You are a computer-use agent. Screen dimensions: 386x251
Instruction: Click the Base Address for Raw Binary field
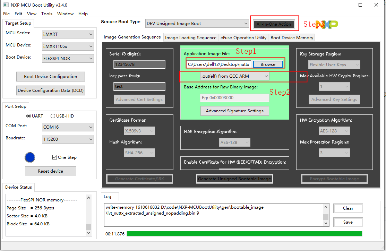pyautogui.click(x=234, y=98)
